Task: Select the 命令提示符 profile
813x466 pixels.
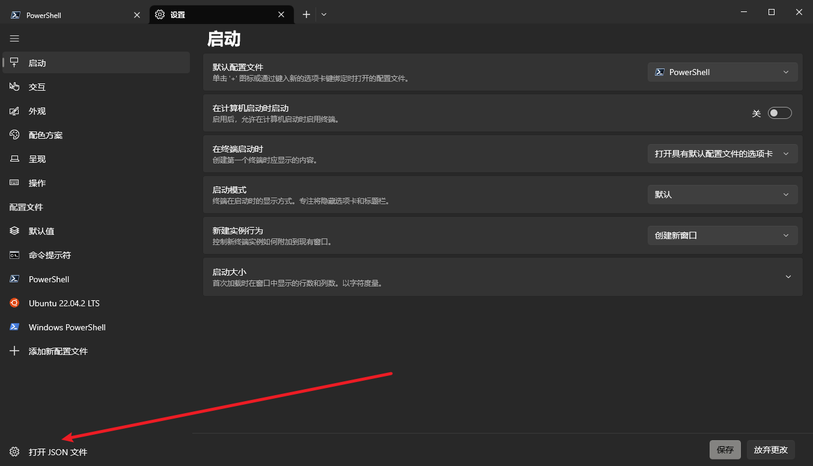Action: click(50, 255)
